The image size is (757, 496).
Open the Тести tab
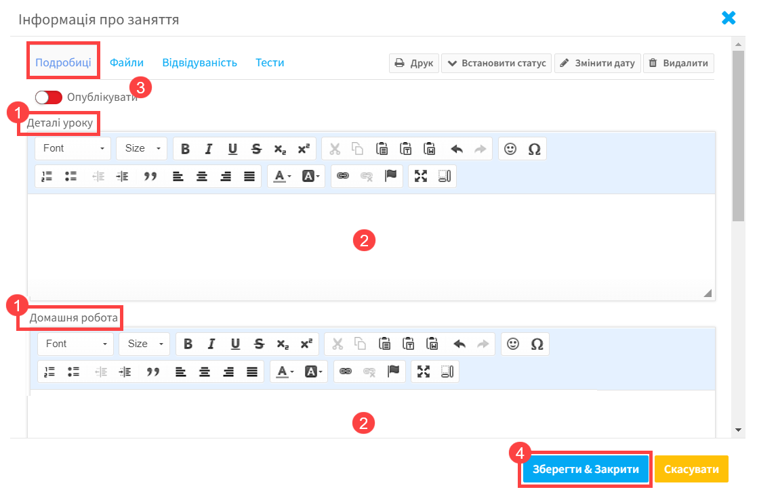click(x=270, y=63)
